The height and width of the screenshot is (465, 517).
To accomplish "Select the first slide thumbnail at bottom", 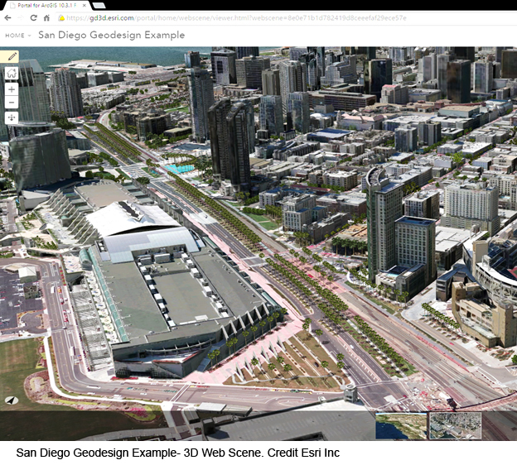I will [400, 425].
